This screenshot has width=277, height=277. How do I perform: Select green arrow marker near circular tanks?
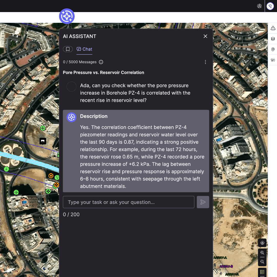[x=6, y=169]
